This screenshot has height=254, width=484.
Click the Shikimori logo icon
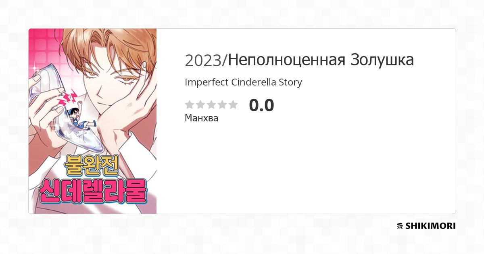point(400,226)
